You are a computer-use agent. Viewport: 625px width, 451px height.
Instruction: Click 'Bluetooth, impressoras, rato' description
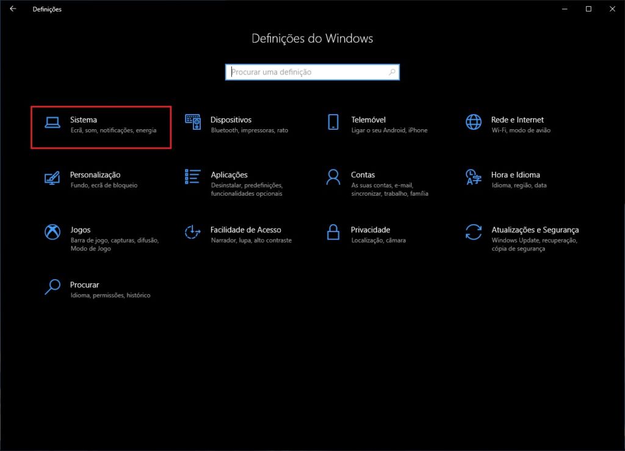pyautogui.click(x=249, y=130)
